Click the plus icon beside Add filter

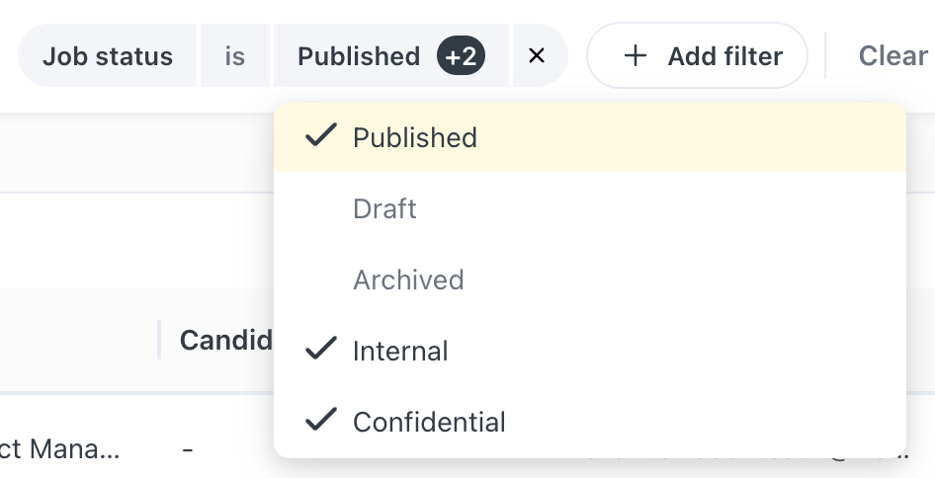coord(635,56)
